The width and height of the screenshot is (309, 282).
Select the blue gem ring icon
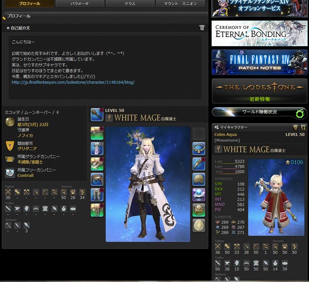[x=199, y=195]
